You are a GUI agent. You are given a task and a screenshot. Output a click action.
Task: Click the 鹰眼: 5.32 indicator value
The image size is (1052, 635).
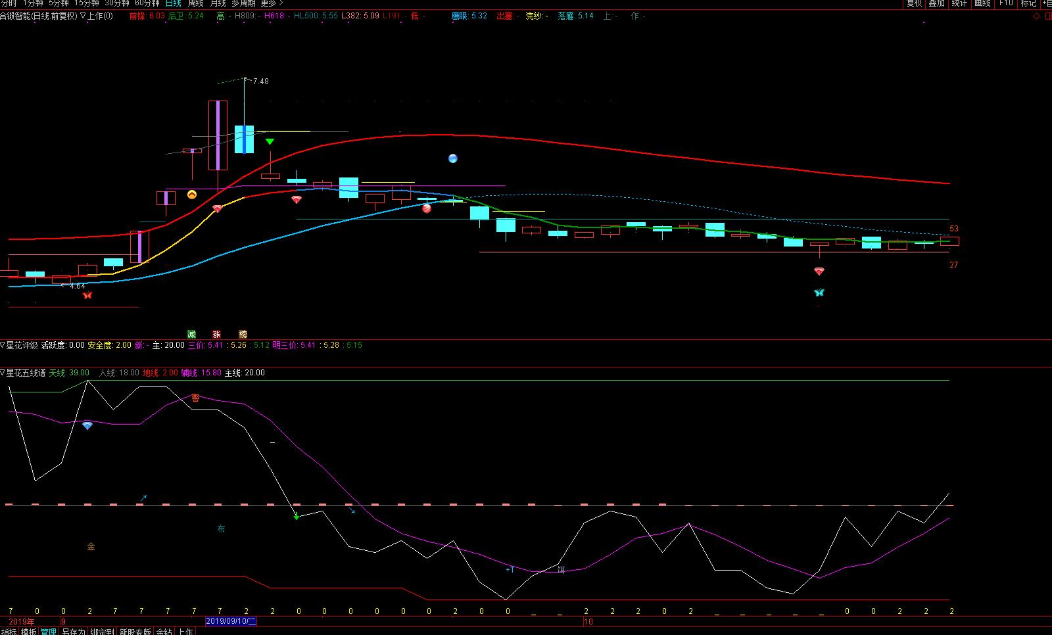(469, 16)
